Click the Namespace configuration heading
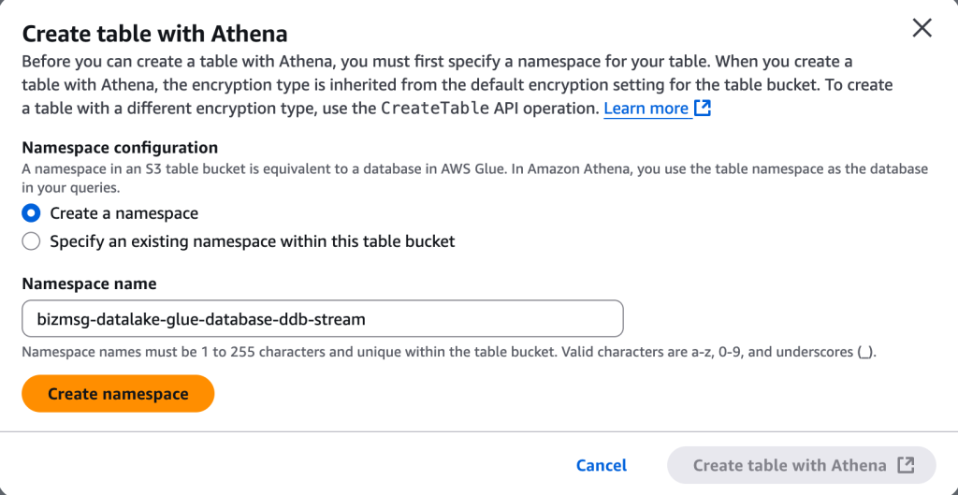958x495 pixels. (x=120, y=148)
